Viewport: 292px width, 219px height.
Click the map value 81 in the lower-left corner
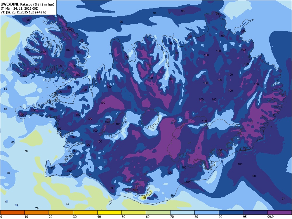pos(16,205)
